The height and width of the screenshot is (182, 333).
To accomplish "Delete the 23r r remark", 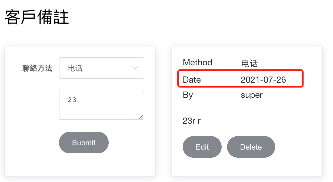I will (x=251, y=147).
